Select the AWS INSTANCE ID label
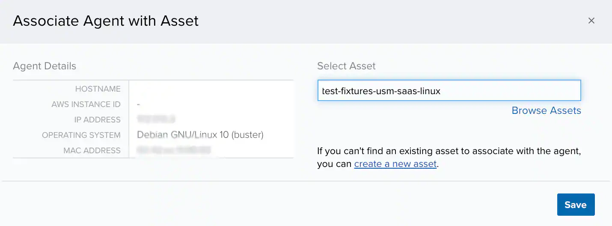612x226 pixels. point(86,104)
